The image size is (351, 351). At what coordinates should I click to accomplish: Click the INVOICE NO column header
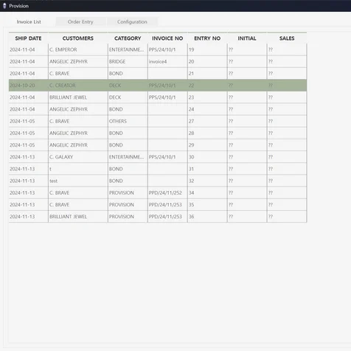pyautogui.click(x=167, y=38)
